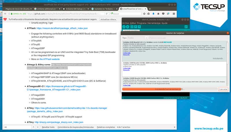Click the 'Actualizar Ahora' button
Viewport: 231px width, 132px height.
point(108,19)
